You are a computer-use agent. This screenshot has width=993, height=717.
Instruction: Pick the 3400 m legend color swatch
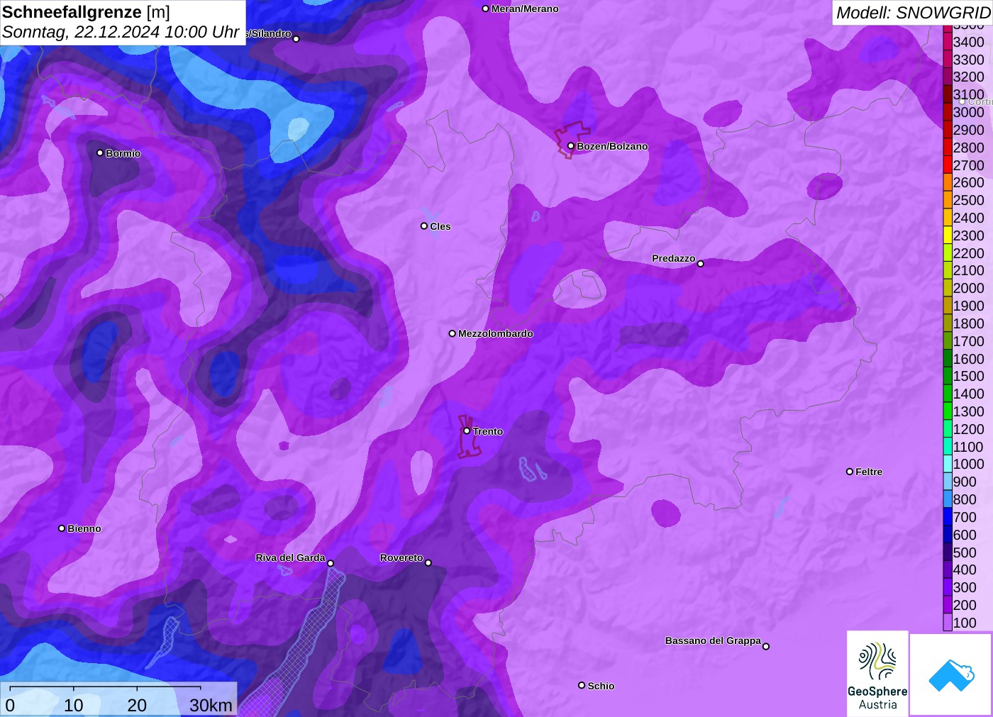click(948, 42)
